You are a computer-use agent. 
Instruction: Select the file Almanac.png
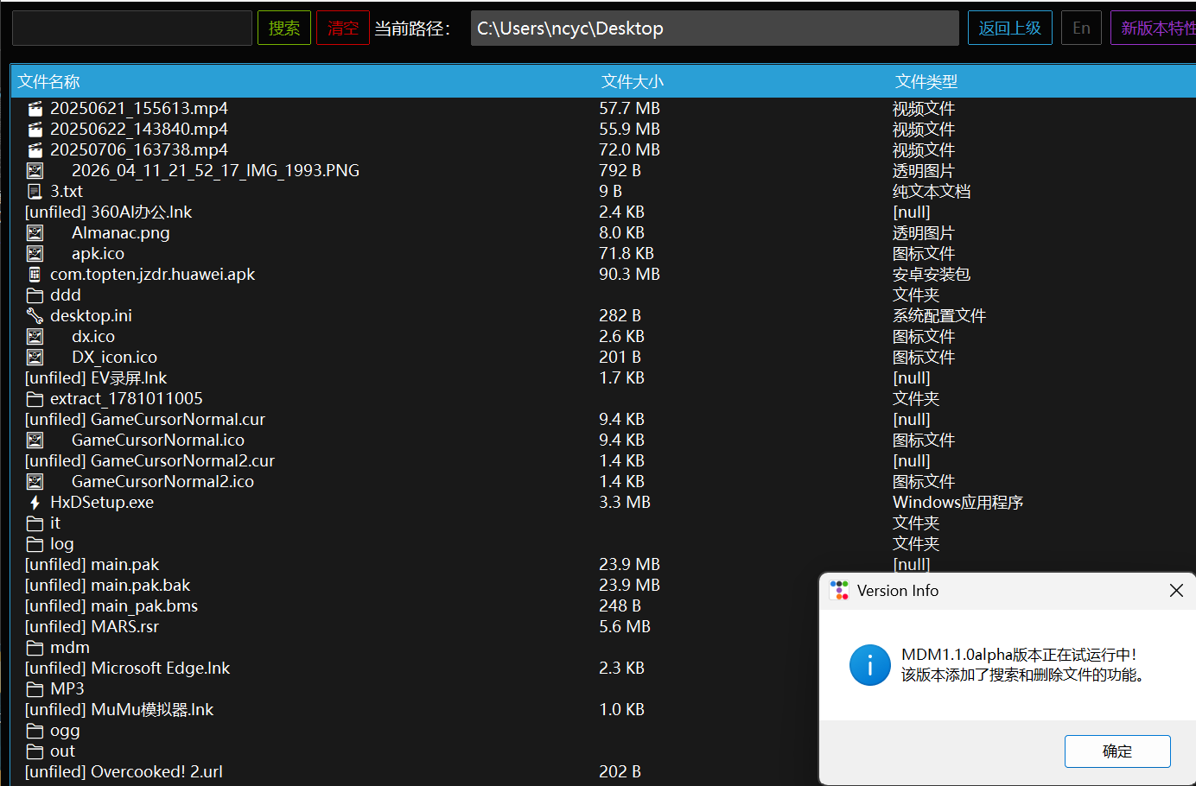121,233
